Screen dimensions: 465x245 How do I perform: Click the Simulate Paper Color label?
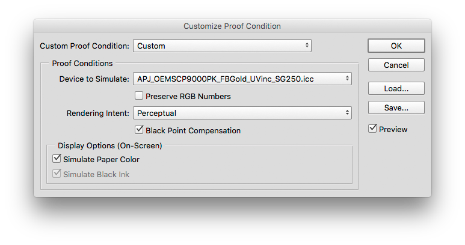click(x=101, y=160)
